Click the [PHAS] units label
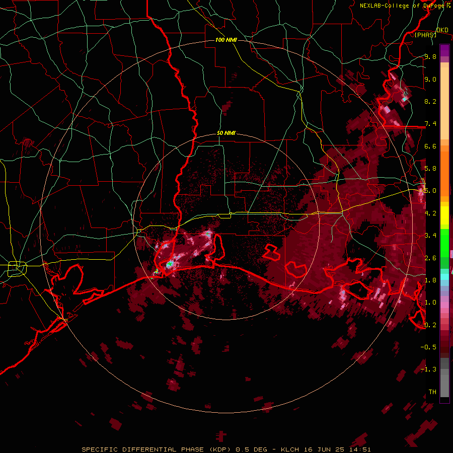The width and height of the screenshot is (453, 453). [425, 35]
